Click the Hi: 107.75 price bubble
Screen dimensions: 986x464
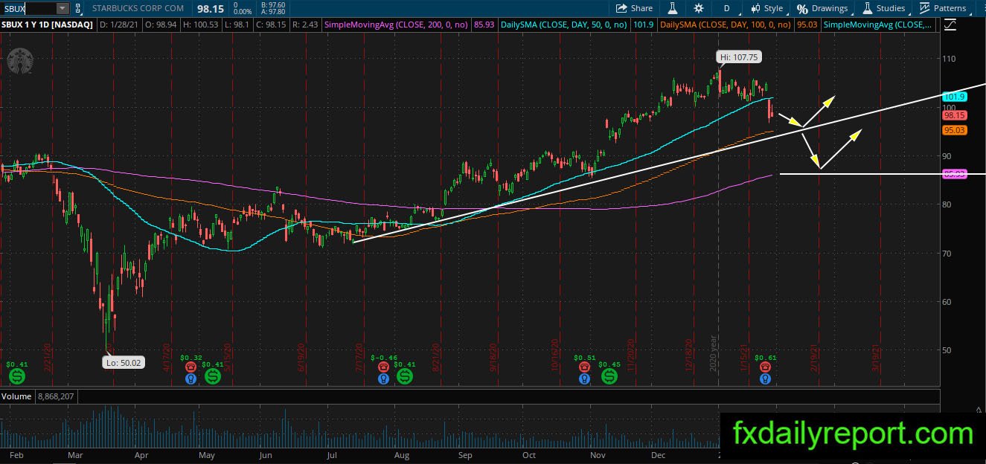click(739, 57)
